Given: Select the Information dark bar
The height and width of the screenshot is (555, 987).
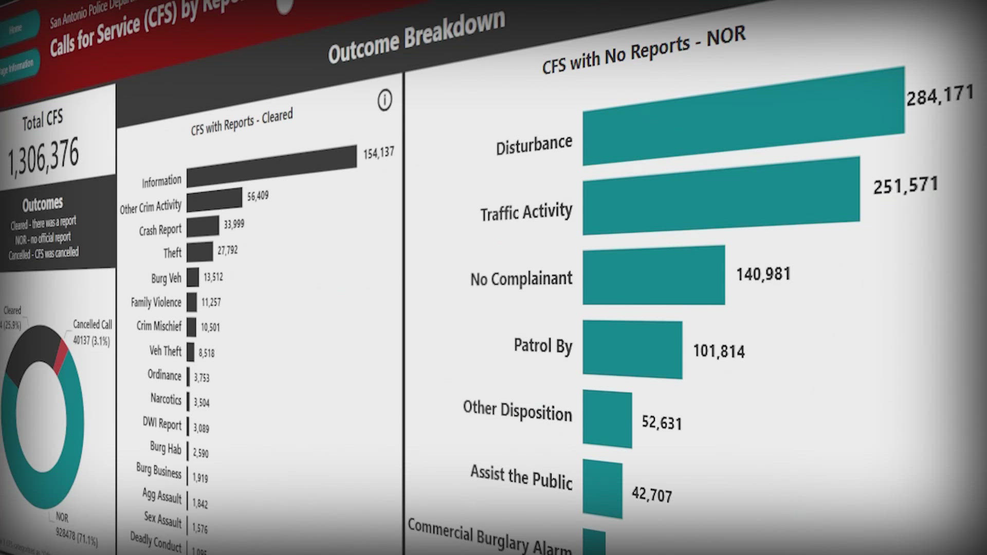Looking at the screenshot, I should pos(271,166).
